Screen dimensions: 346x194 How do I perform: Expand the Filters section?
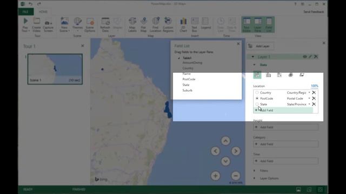click(x=255, y=171)
